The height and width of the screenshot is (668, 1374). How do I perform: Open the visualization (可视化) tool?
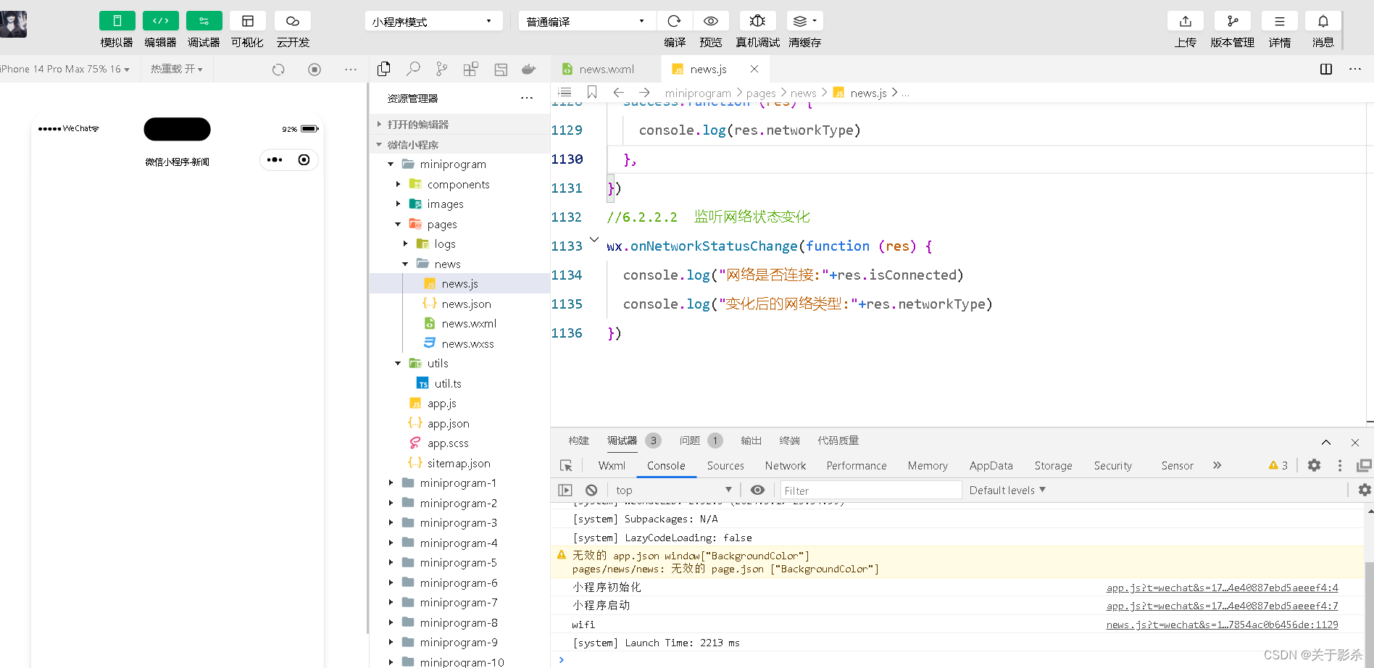coord(247,21)
